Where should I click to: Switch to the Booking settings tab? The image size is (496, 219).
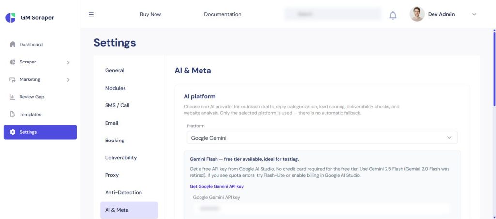[114, 140]
